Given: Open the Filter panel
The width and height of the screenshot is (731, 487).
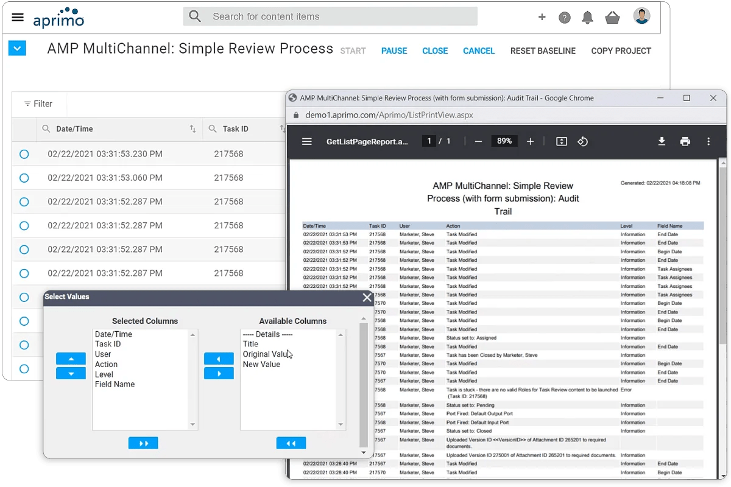Looking at the screenshot, I should pos(38,104).
